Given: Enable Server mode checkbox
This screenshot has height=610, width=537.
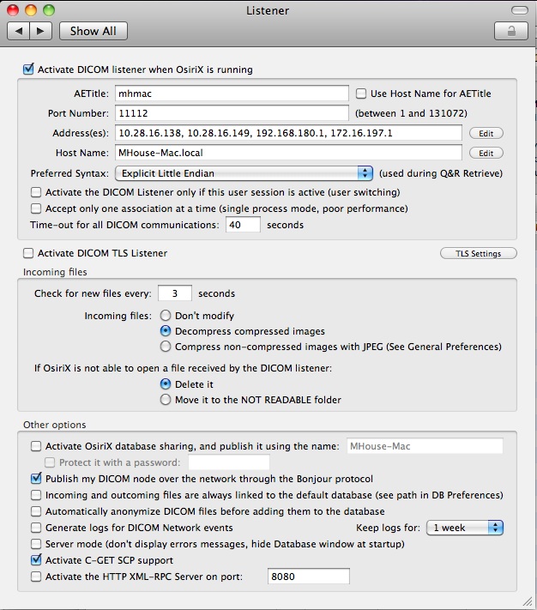Looking at the screenshot, I should click(36, 544).
